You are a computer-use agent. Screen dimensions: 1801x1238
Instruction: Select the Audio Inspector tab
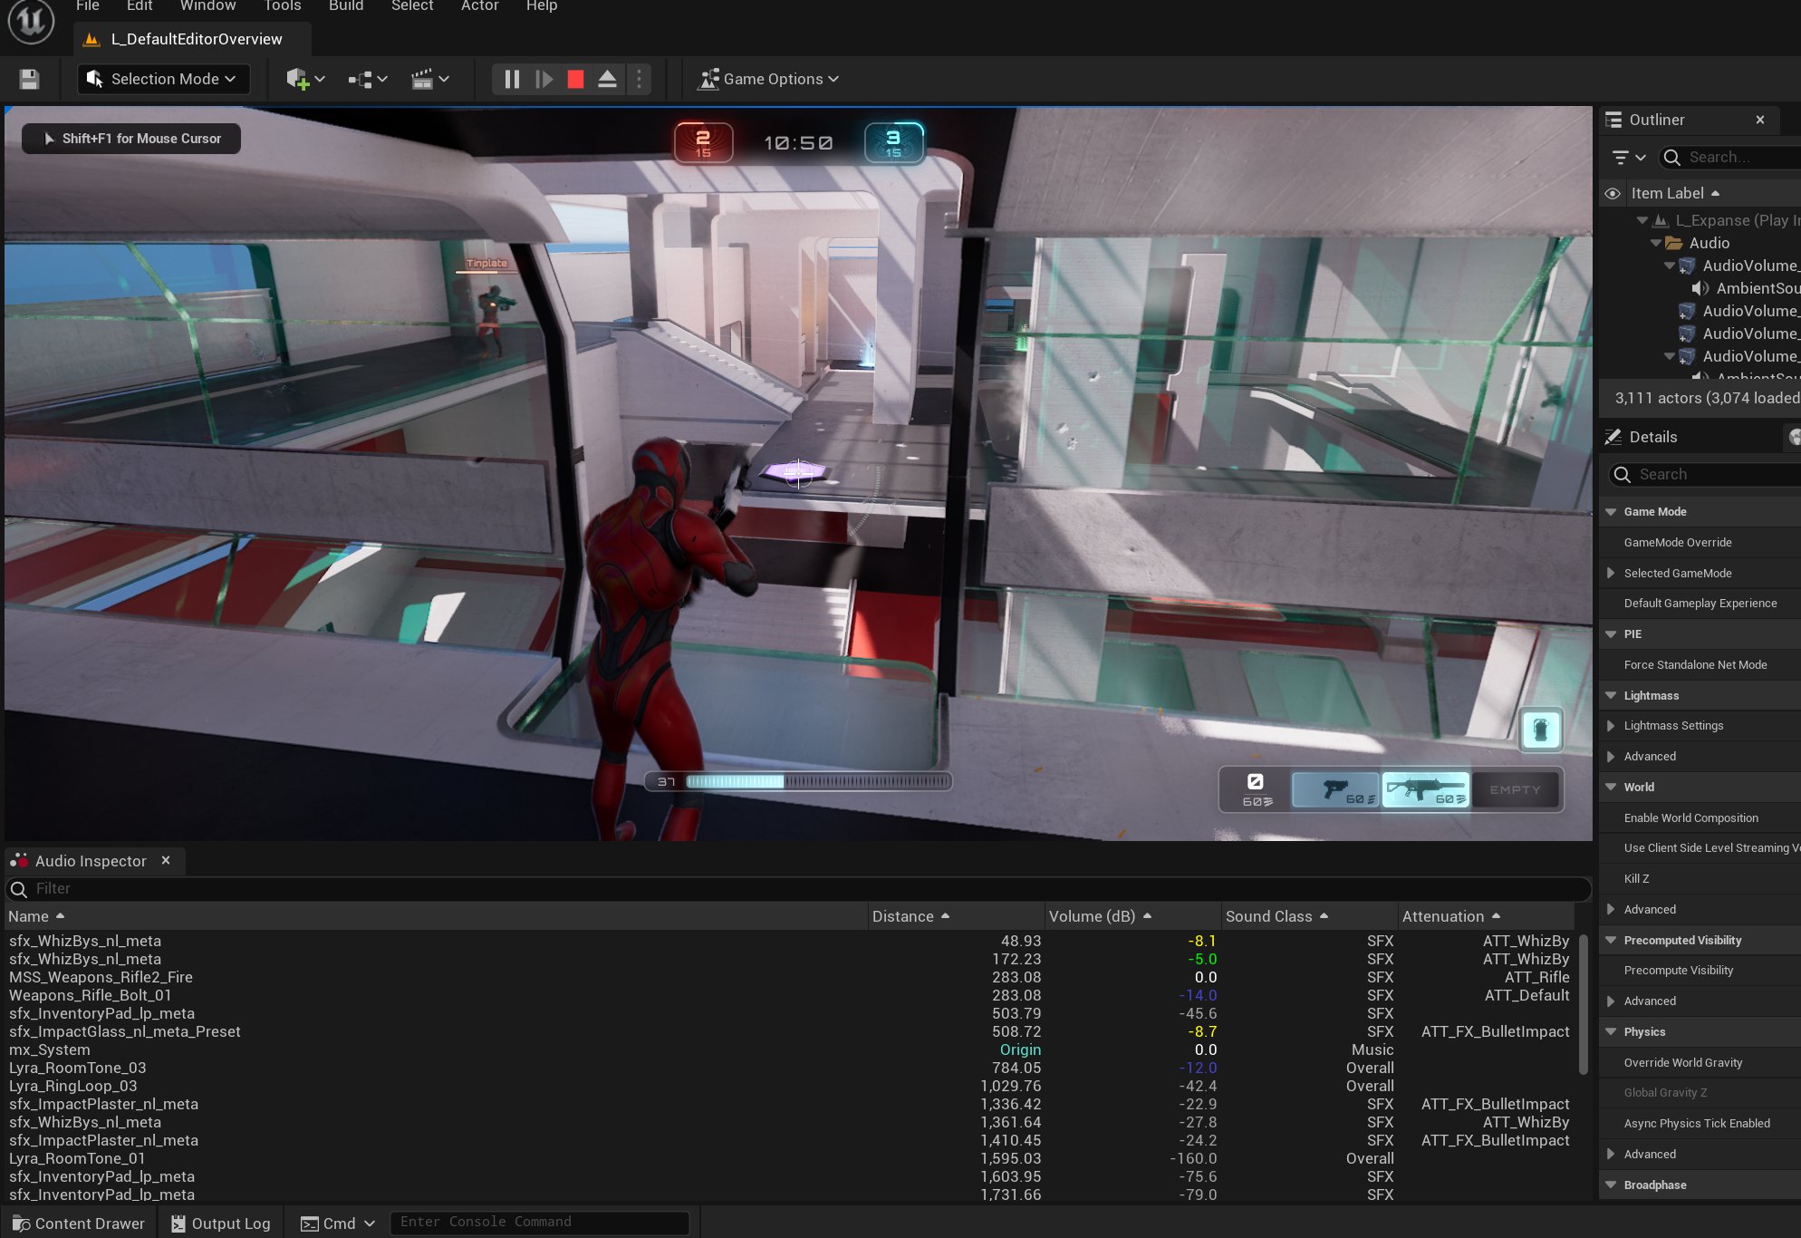click(90, 861)
